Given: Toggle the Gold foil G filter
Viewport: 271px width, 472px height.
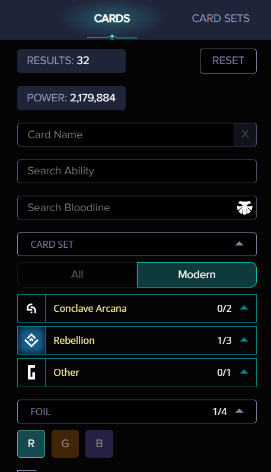Looking at the screenshot, I should [x=65, y=444].
